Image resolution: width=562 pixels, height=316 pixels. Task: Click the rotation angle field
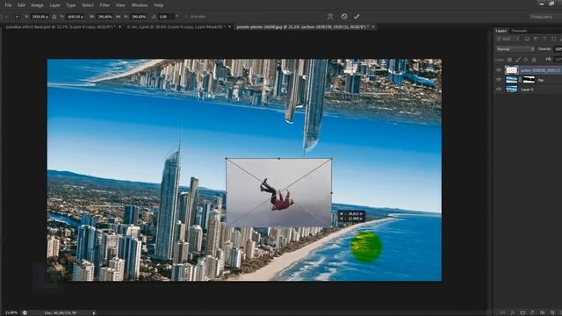pyautogui.click(x=166, y=17)
